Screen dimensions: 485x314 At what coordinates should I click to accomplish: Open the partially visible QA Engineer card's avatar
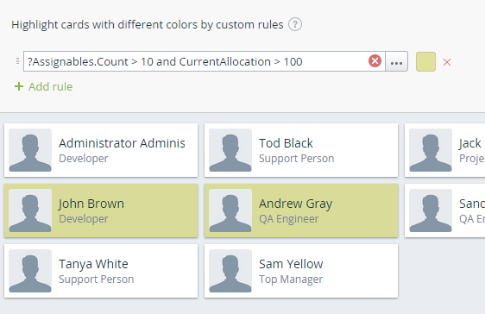tap(431, 210)
